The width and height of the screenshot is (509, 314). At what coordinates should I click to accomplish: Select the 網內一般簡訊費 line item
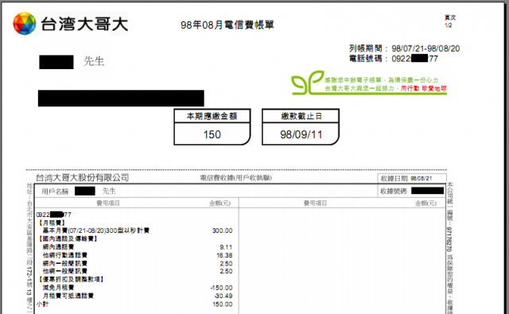click(64, 263)
